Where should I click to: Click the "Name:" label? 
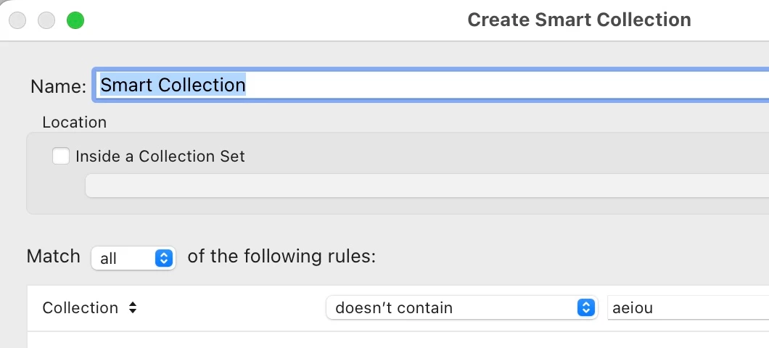pos(58,86)
